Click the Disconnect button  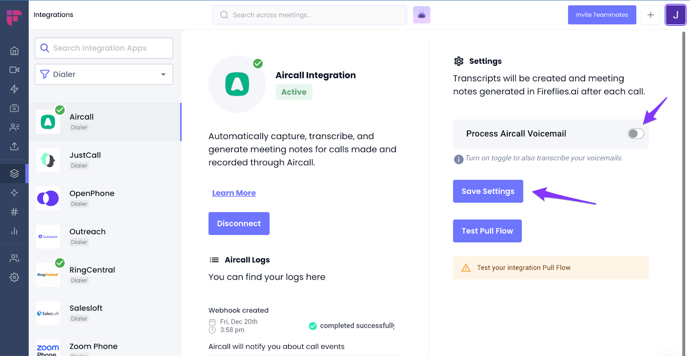point(239,223)
